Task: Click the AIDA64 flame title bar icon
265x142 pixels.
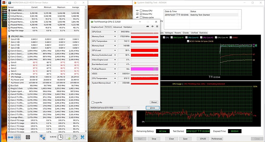Action: [135, 3]
